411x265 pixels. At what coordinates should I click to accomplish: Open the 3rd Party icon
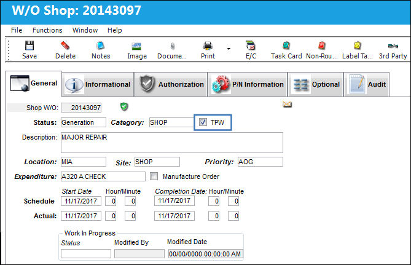pos(393,46)
